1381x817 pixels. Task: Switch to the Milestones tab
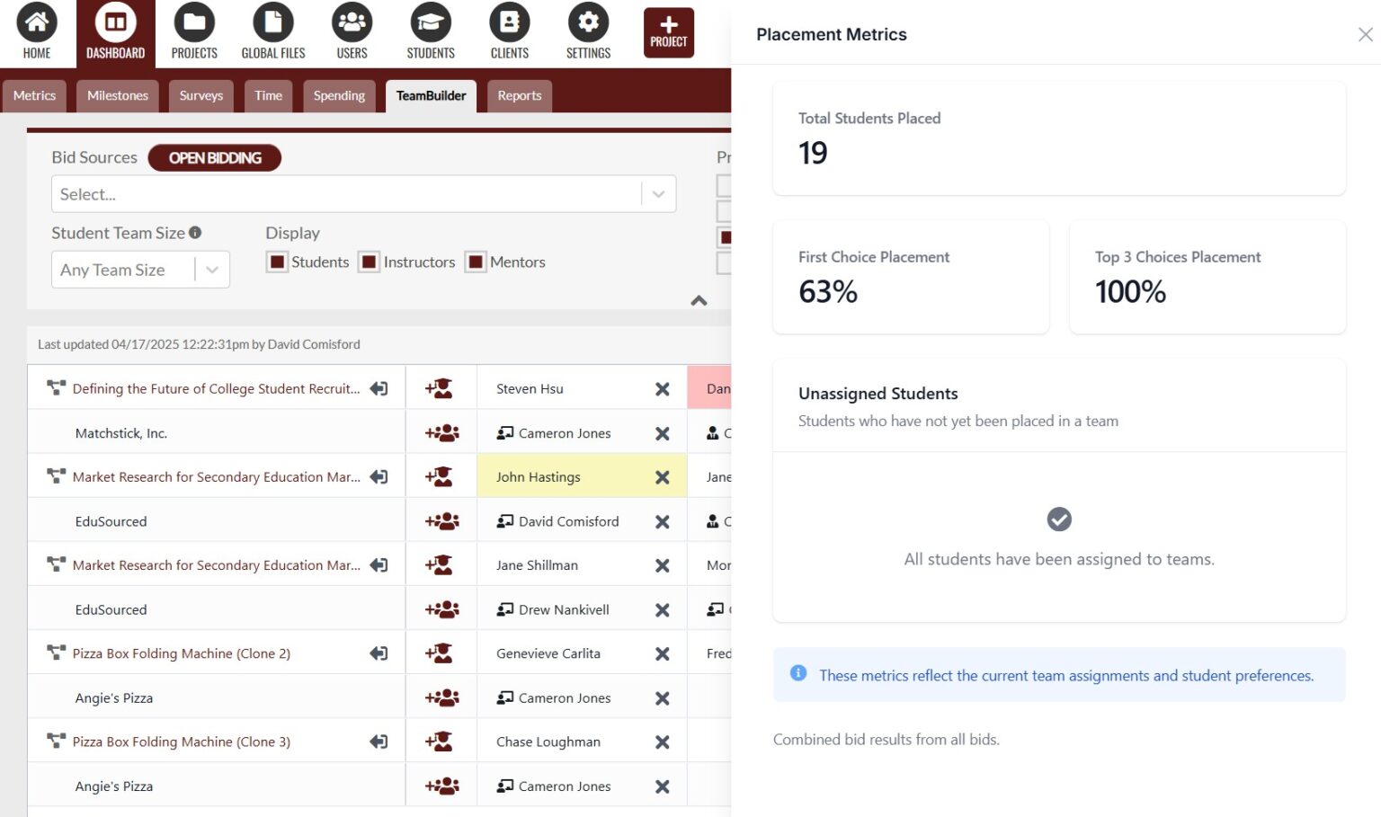(117, 95)
